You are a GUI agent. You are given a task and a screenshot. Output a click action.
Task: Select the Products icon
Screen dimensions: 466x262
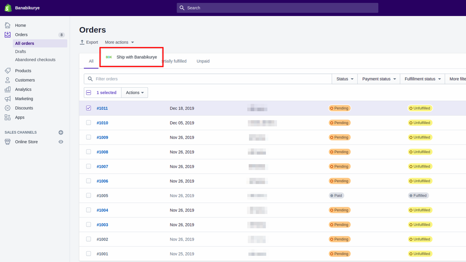click(x=7, y=71)
